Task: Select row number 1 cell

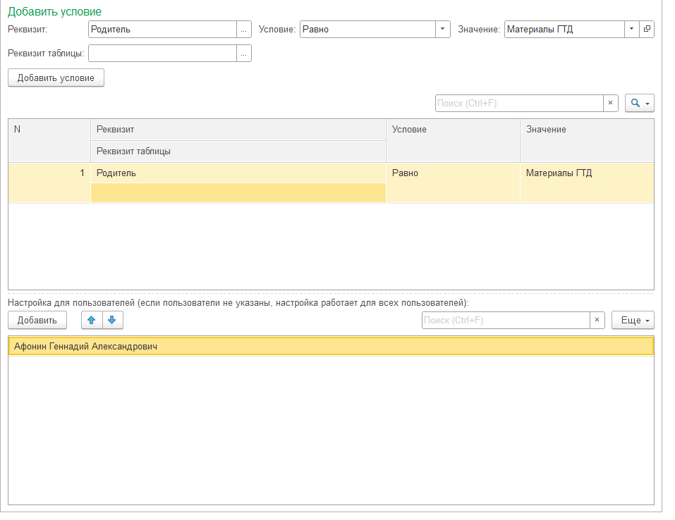Action: click(x=49, y=182)
